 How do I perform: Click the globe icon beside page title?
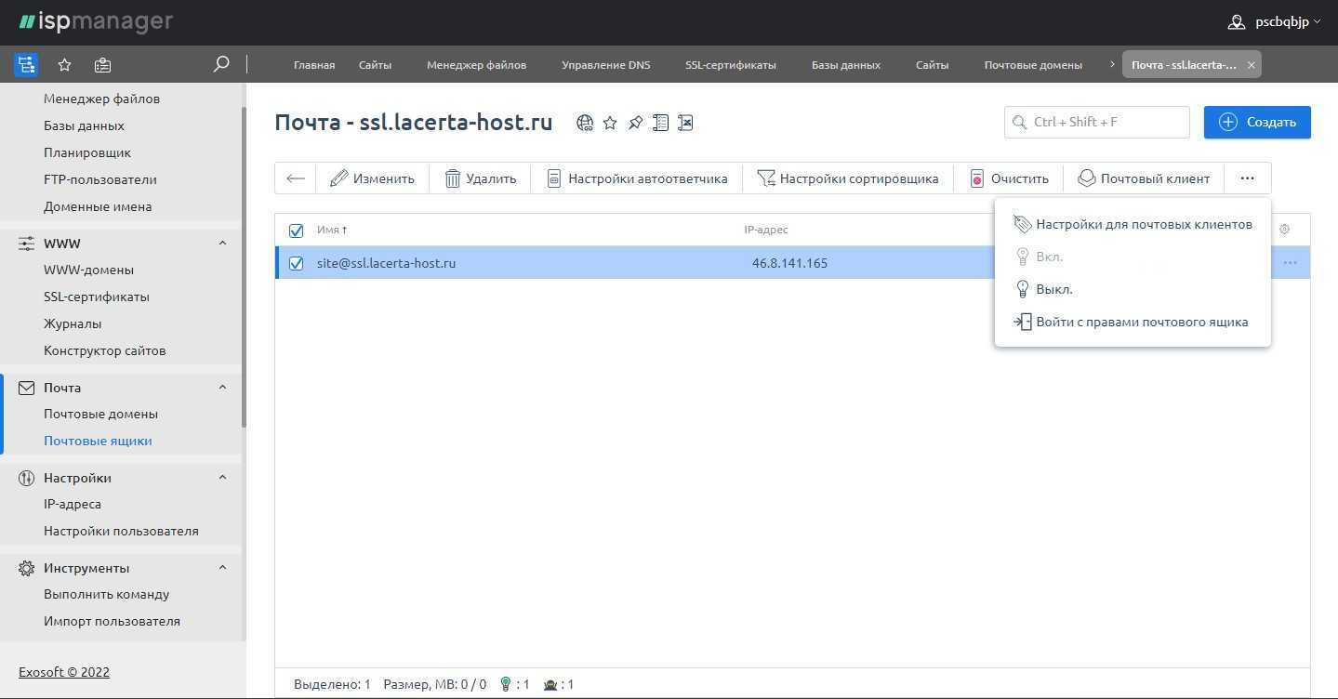[x=585, y=123]
